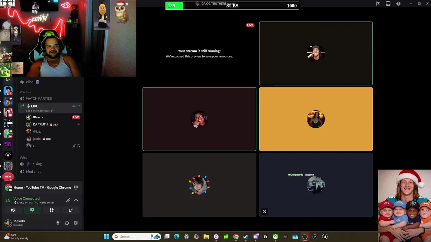The height and width of the screenshot is (242, 431).
Task: Open !Kevvtv user profile panel
Action: click(19, 223)
